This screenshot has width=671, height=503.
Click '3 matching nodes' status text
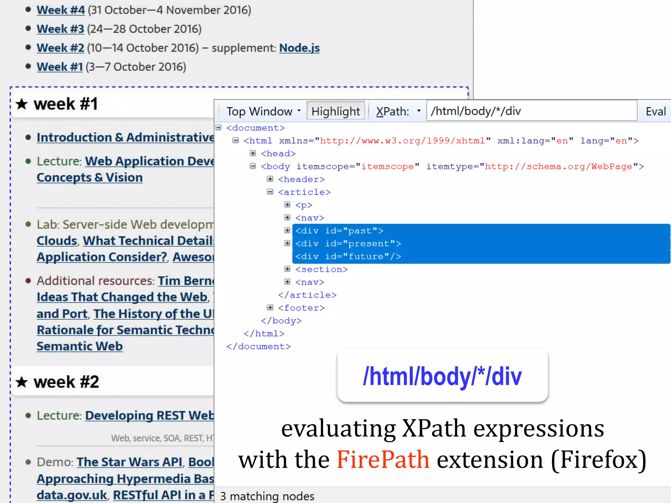tap(267, 496)
